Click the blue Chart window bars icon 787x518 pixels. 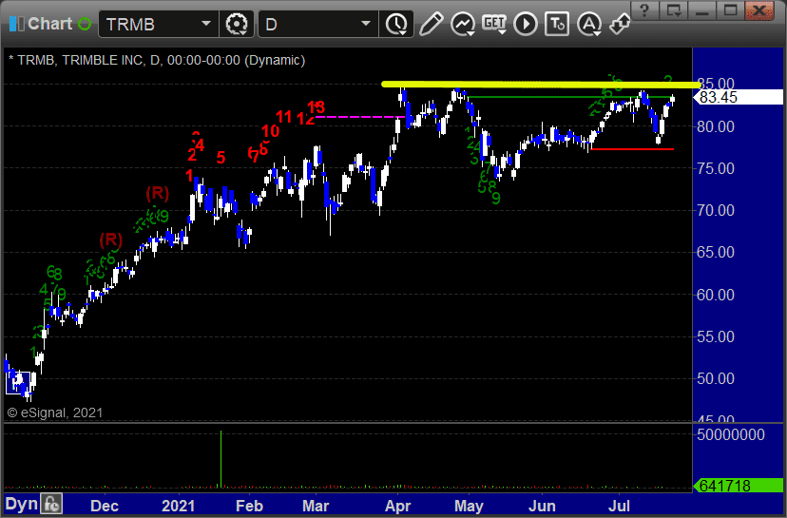point(16,24)
